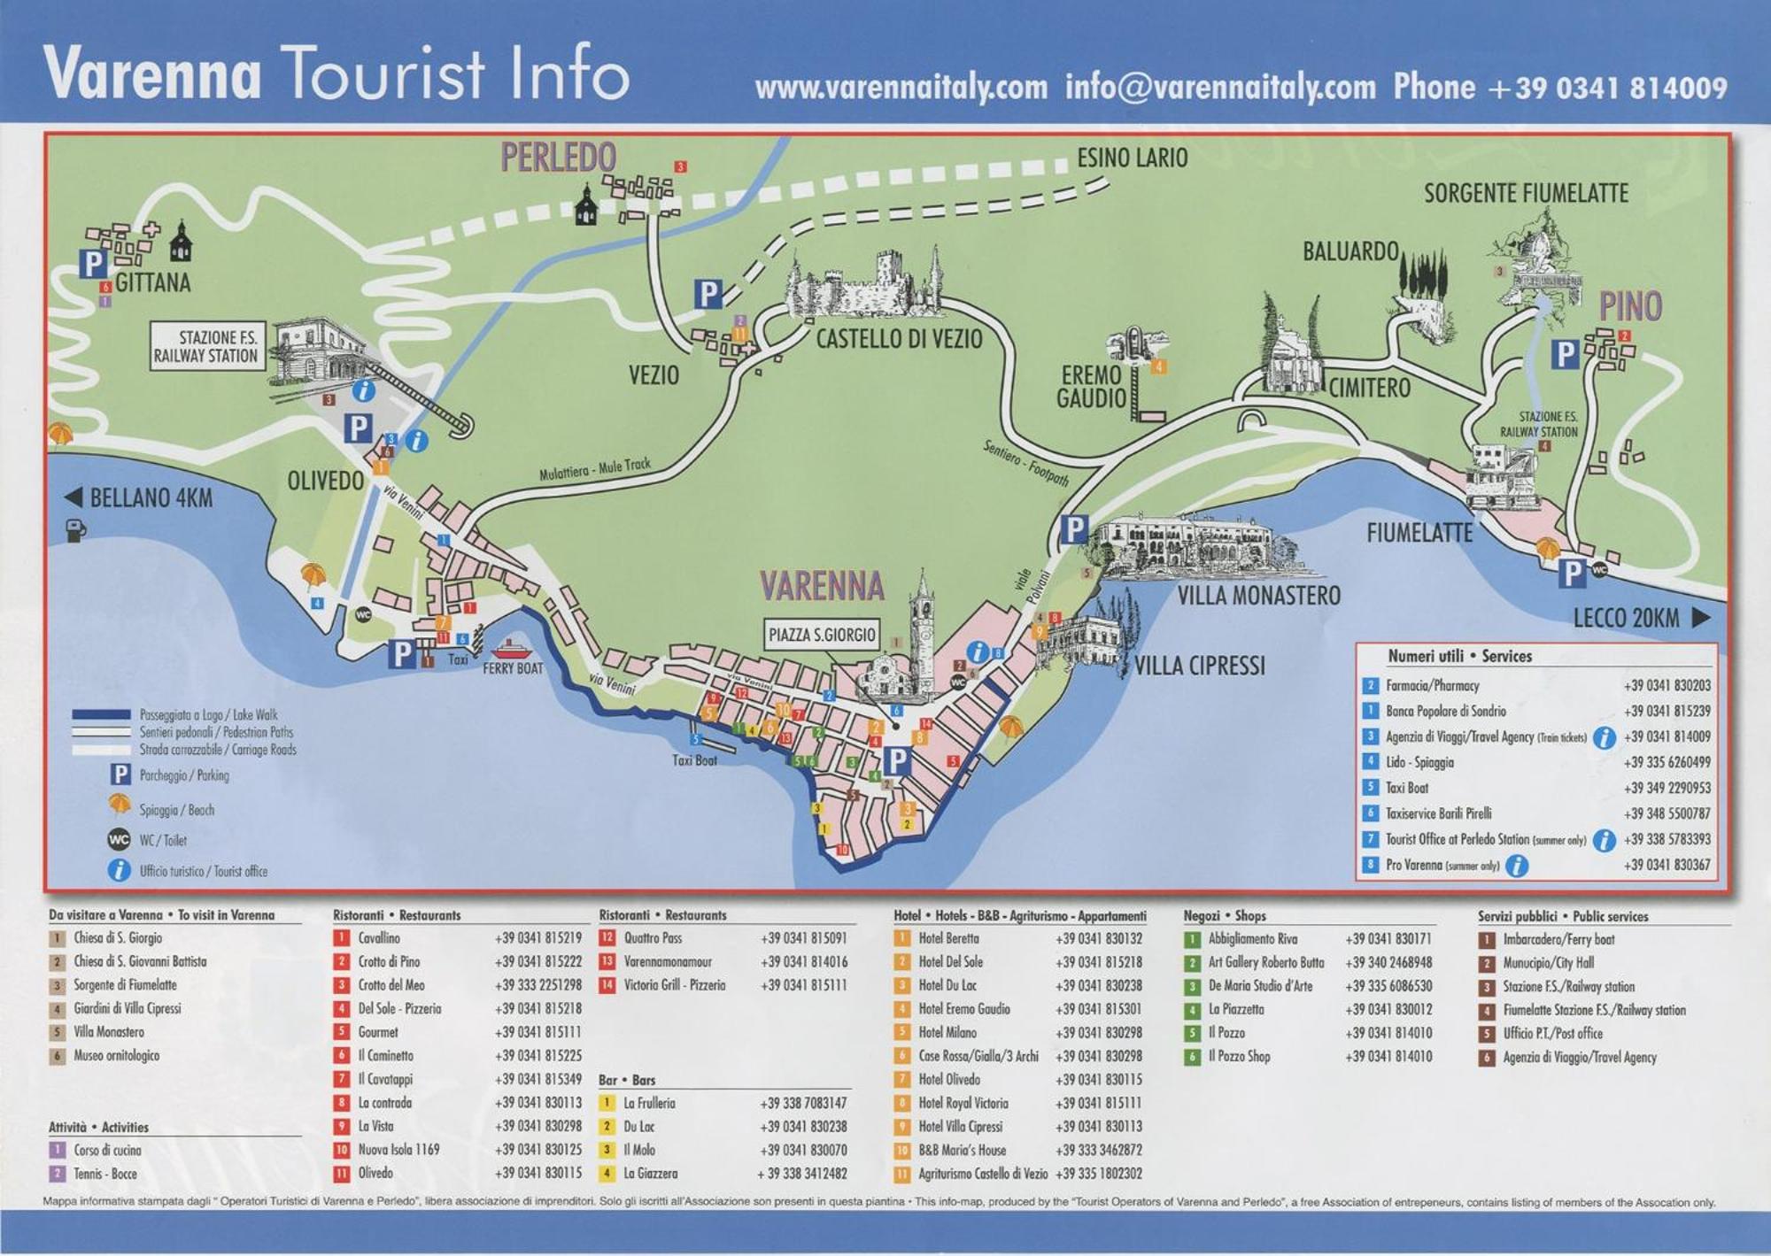Click the tourist office info icon in legend
This screenshot has width=1771, height=1256.
click(x=119, y=870)
